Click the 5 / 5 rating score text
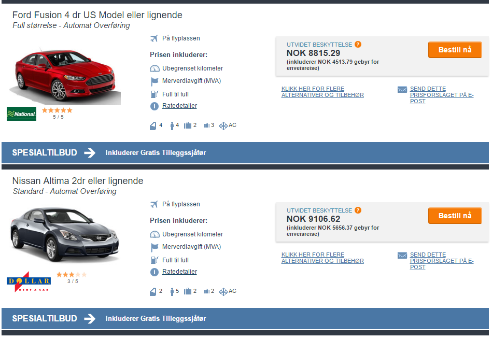Image resolution: width=492 pixels, height=338 pixels. (58, 117)
